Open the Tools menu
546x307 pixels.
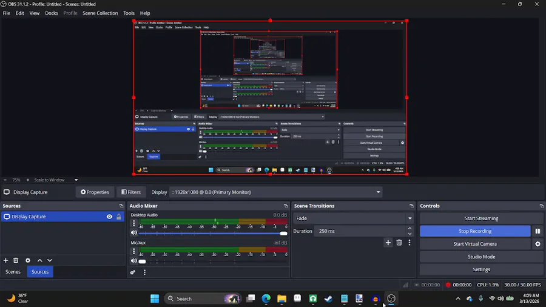129,13
